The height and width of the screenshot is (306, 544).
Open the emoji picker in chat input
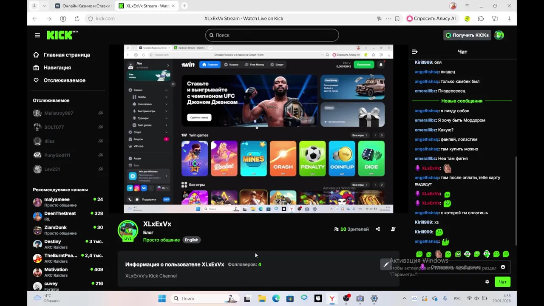coord(503,267)
